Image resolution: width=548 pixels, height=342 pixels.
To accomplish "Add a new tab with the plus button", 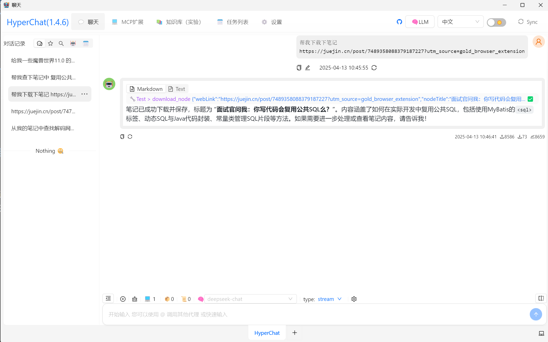I will [x=295, y=333].
